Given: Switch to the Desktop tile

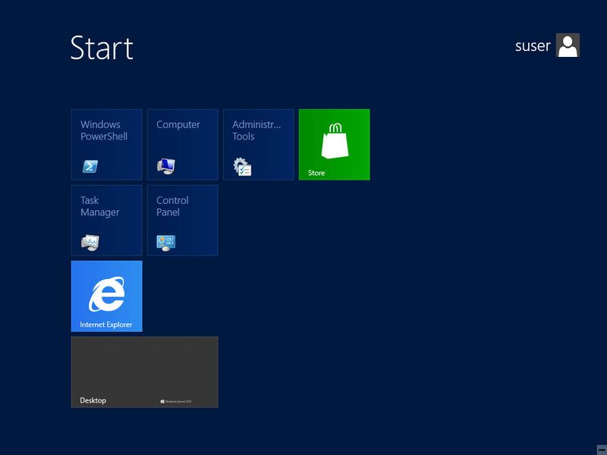Looking at the screenshot, I should pos(144,372).
